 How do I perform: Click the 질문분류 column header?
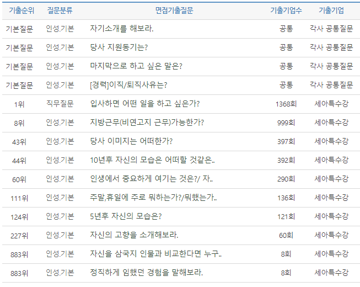pyautogui.click(x=60, y=10)
